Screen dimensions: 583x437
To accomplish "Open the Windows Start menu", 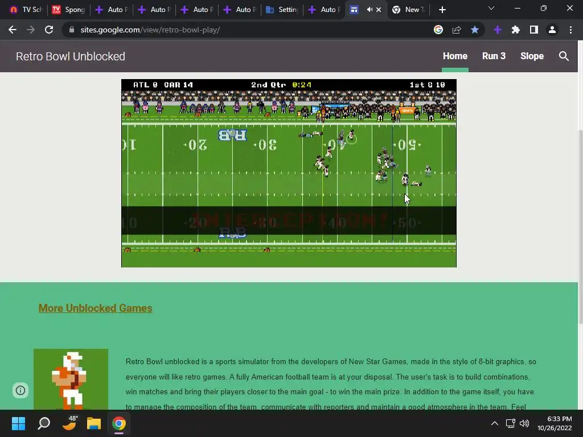I will point(18,423).
